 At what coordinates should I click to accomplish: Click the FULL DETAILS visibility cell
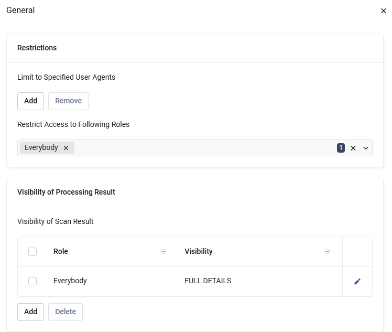click(x=208, y=281)
